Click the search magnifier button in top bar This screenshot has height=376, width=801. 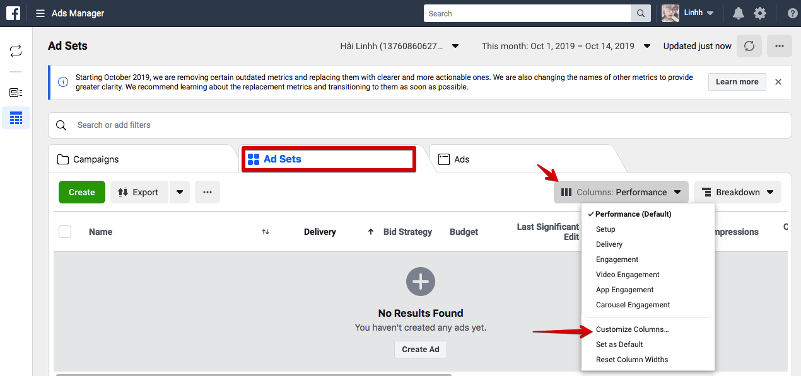(640, 13)
